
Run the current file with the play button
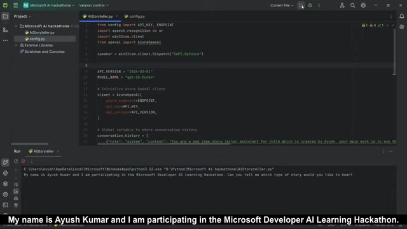(x=301, y=5)
